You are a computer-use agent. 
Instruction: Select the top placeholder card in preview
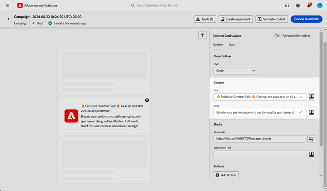(x=105, y=72)
